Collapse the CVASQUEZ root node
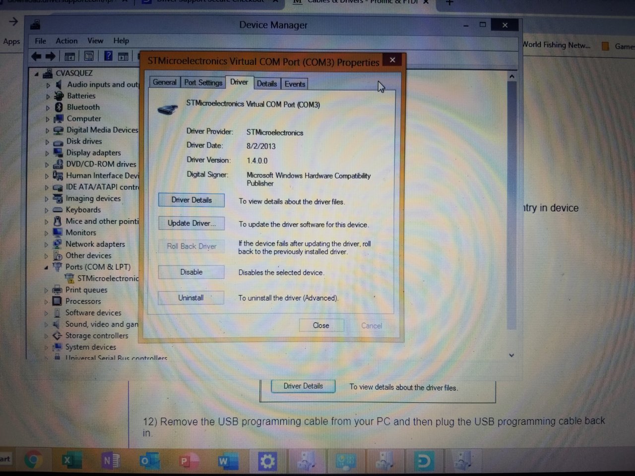This screenshot has height=476, width=635. (37, 74)
